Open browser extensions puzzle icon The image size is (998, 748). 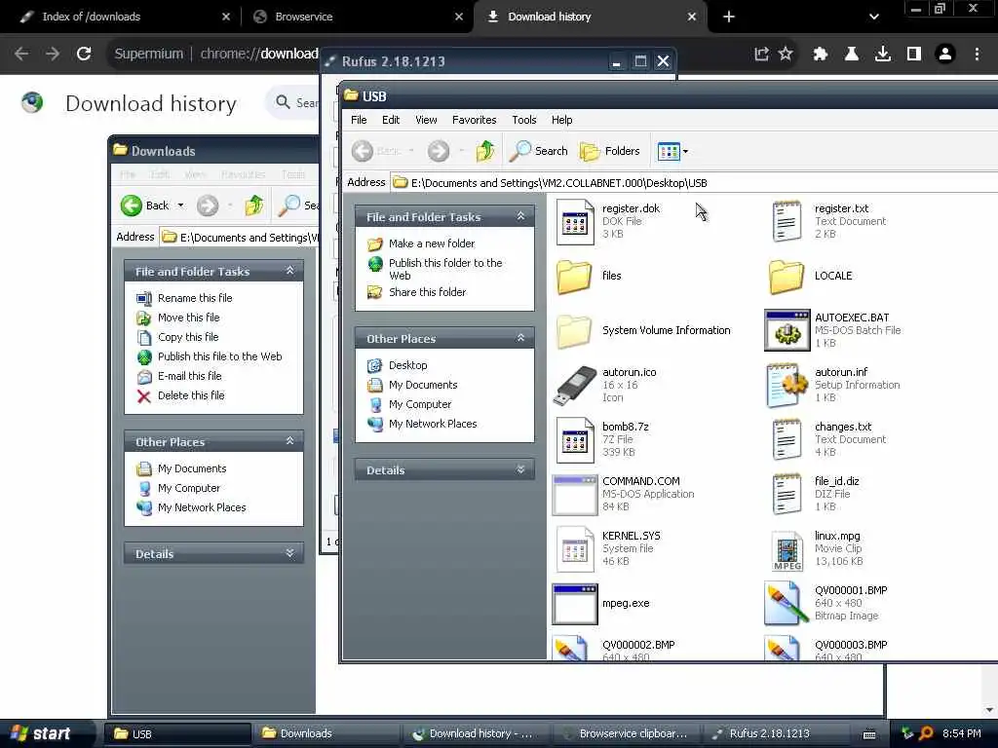(820, 54)
